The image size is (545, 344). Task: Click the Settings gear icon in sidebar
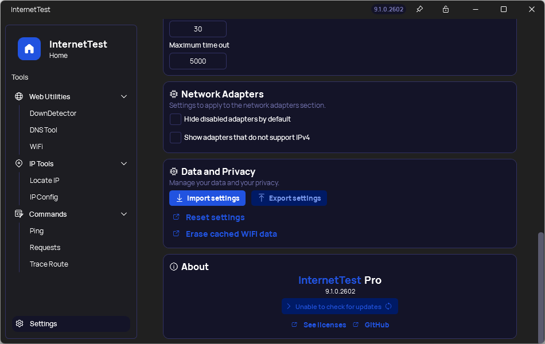[20, 323]
